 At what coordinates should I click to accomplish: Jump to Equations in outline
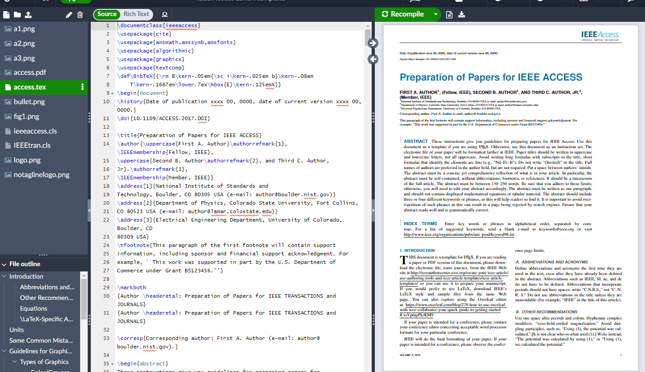[33, 308]
